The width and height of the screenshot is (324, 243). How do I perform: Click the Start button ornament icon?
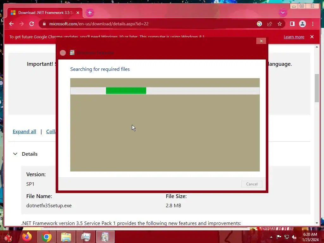click(x=9, y=237)
